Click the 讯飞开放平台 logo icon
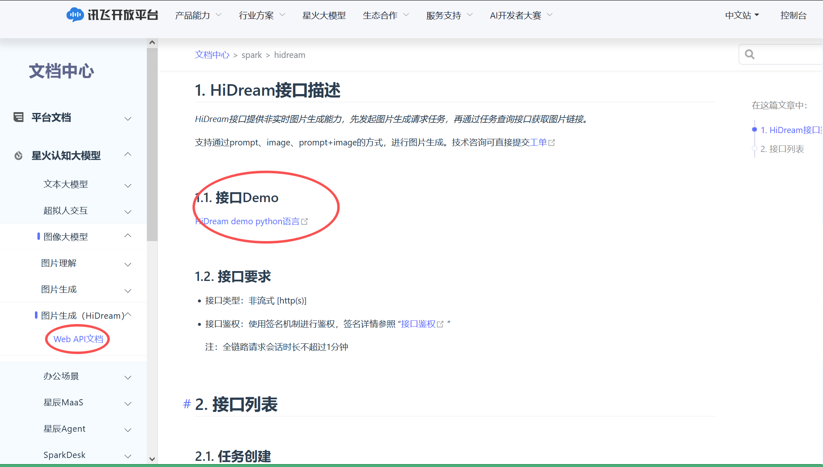The width and height of the screenshot is (823, 467). coord(76,15)
